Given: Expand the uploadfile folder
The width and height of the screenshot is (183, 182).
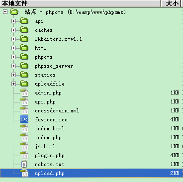Looking at the screenshot, I should [13, 84].
